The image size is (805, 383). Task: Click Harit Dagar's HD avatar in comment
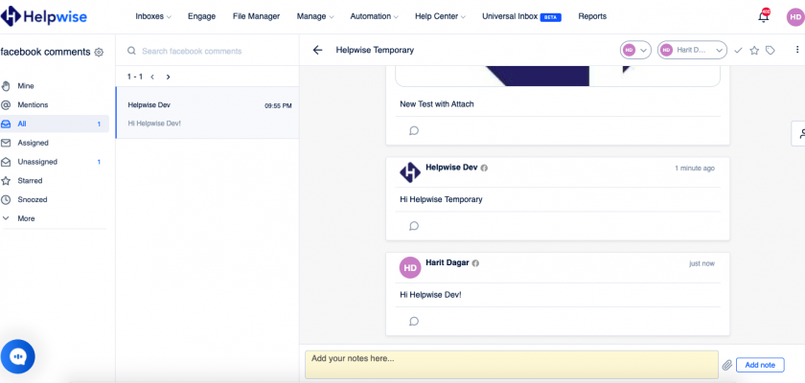(410, 268)
